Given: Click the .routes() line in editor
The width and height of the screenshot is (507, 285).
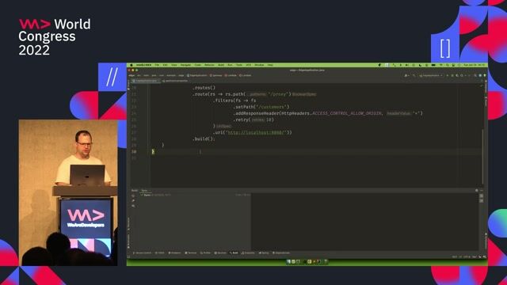Looking at the screenshot, I should tap(204, 88).
